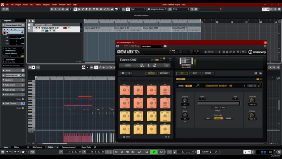Image resolution: width=282 pixels, height=159 pixels.
Task: Select the Zoom magnifier tool
Action: pos(101,9)
